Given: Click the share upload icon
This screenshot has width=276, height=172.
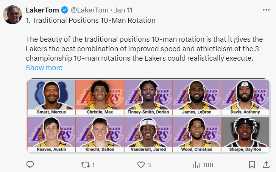Looking at the screenshot, I should (x=266, y=165).
